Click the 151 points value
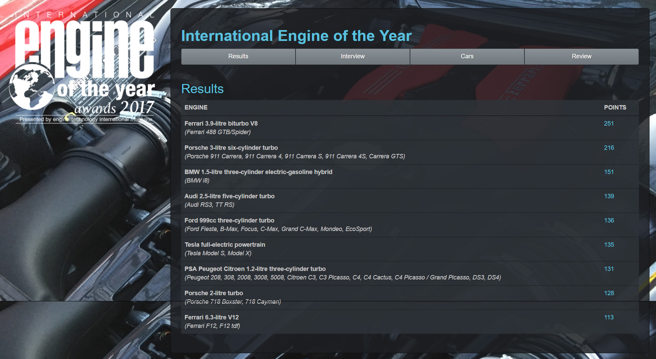Viewport: 656px width, 359px height. [609, 172]
